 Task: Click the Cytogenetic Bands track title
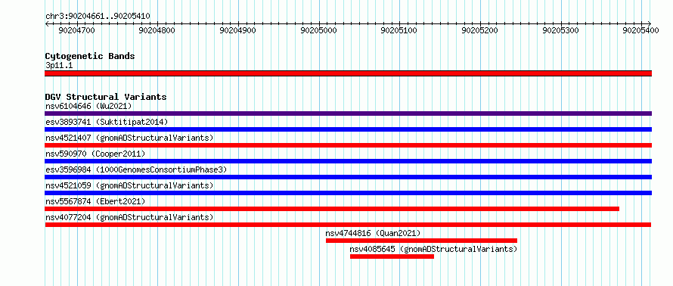point(90,56)
